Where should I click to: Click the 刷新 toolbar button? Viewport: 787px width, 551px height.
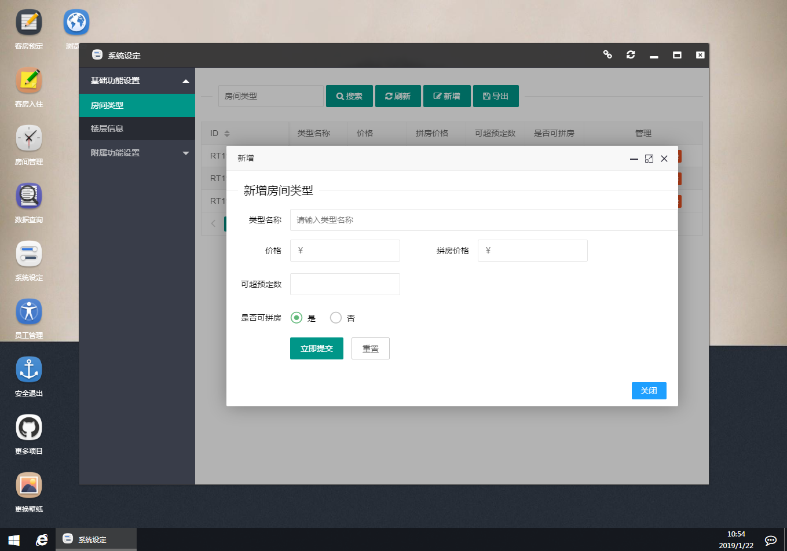[x=398, y=96]
